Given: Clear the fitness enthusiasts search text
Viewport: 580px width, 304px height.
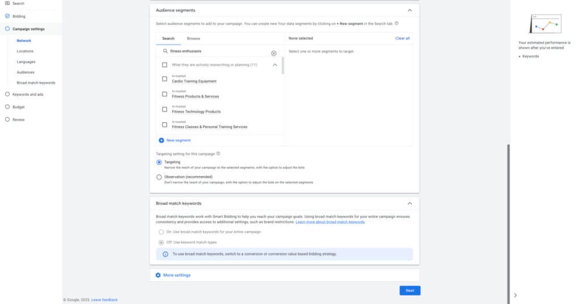Looking at the screenshot, I should click(x=274, y=53).
